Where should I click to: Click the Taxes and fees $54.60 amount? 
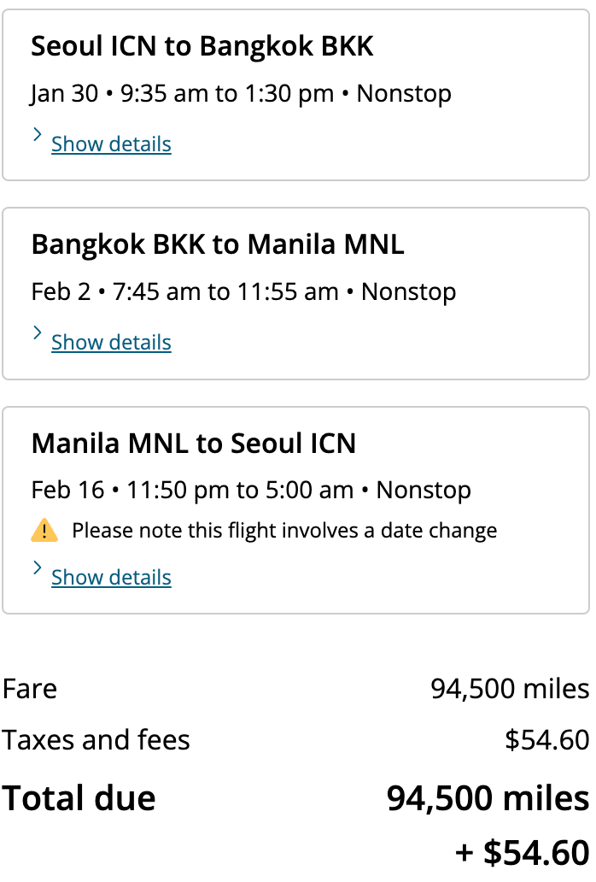click(x=546, y=740)
